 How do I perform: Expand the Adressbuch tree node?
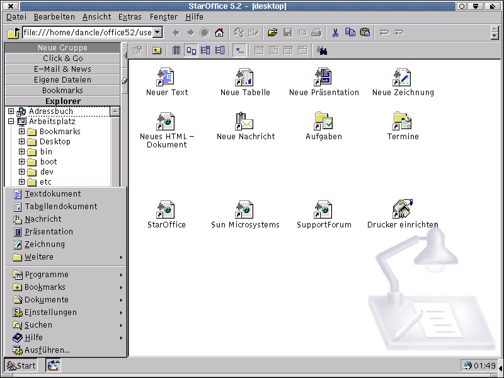click(11, 112)
